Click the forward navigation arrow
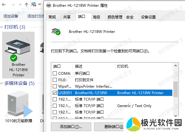This screenshot has width=185, height=132. click(x=13, y=5)
